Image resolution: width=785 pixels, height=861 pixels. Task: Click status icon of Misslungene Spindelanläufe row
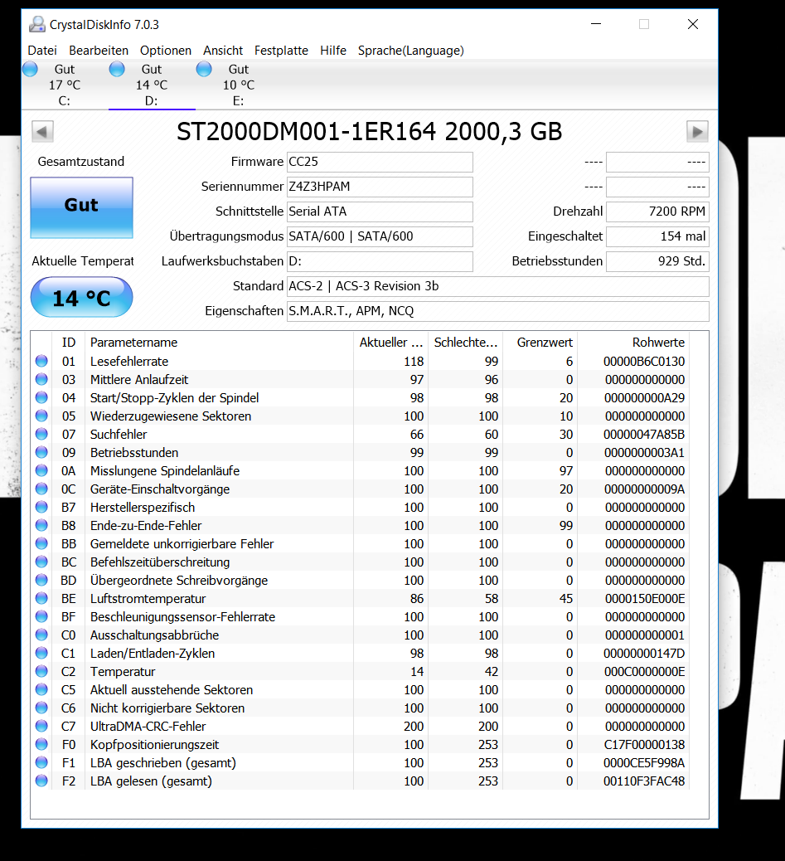point(41,470)
